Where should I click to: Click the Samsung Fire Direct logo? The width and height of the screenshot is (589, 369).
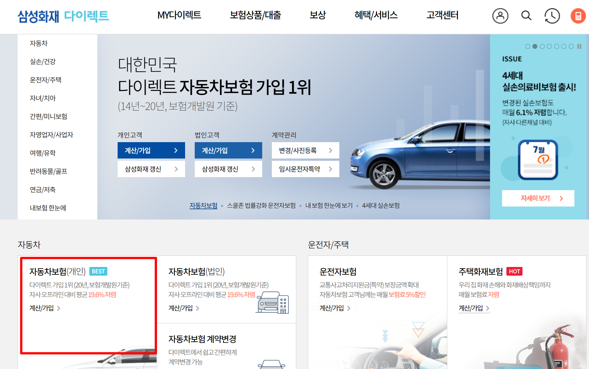point(63,16)
